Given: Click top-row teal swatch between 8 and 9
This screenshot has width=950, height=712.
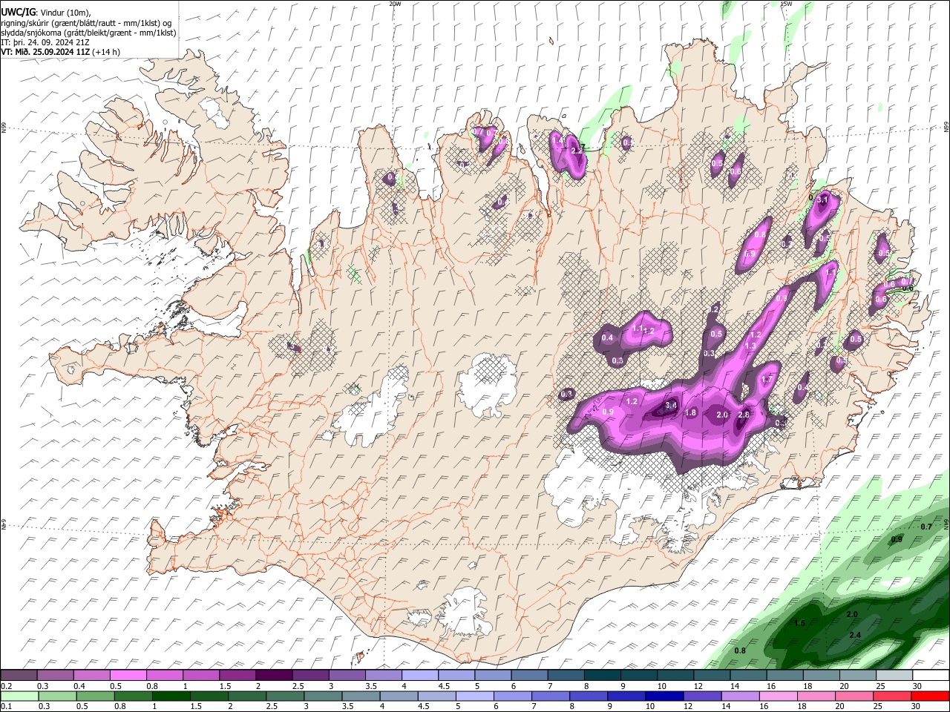Looking at the screenshot, I should click(x=603, y=676).
